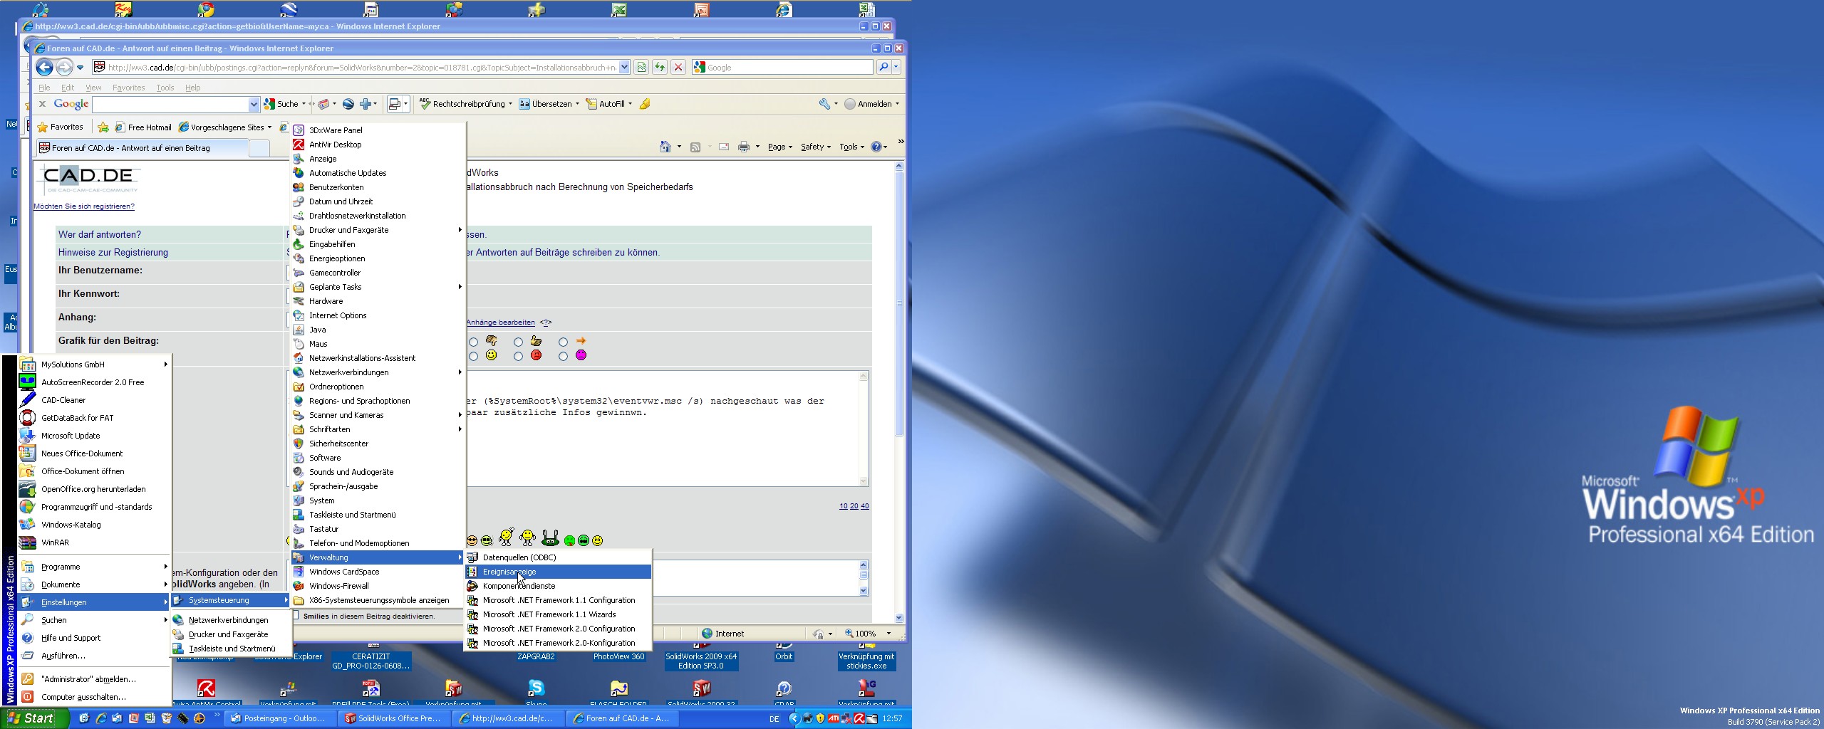Screen dimensions: 1824x729
Task: Click Komponentendienste in the Verwaltung submenu
Action: point(558,586)
